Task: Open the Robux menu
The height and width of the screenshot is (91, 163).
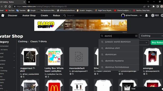Action: coord(57,15)
